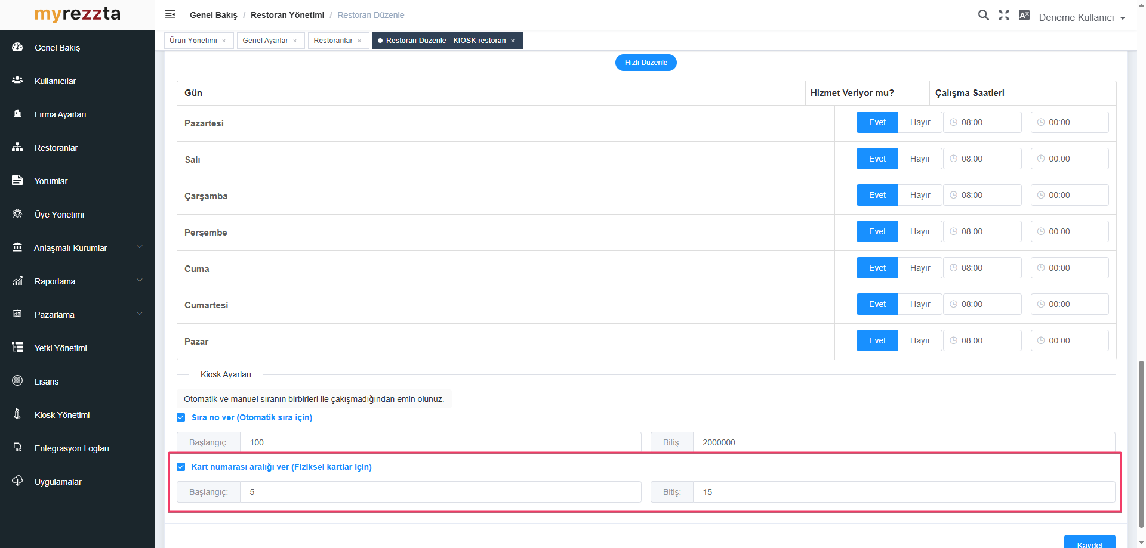This screenshot has width=1146, height=548.
Task: Click the card range Bitiş input field
Action: 903,492
